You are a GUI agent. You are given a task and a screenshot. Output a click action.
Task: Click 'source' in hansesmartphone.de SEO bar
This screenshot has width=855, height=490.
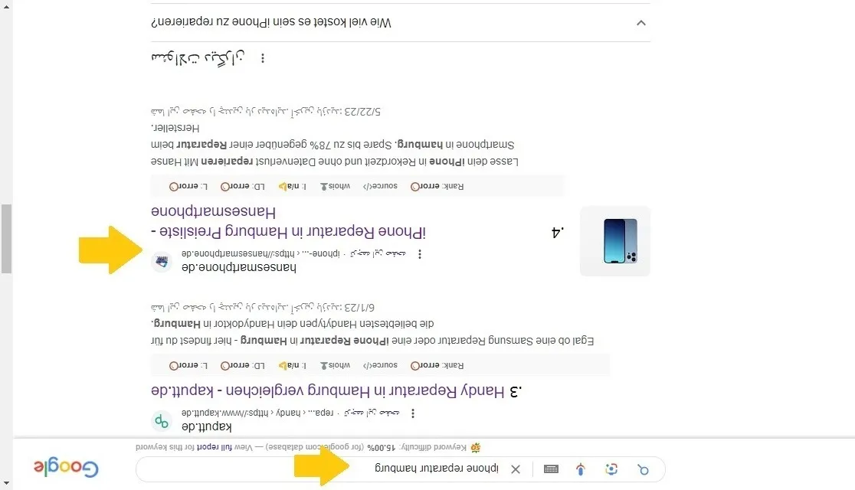(x=380, y=186)
